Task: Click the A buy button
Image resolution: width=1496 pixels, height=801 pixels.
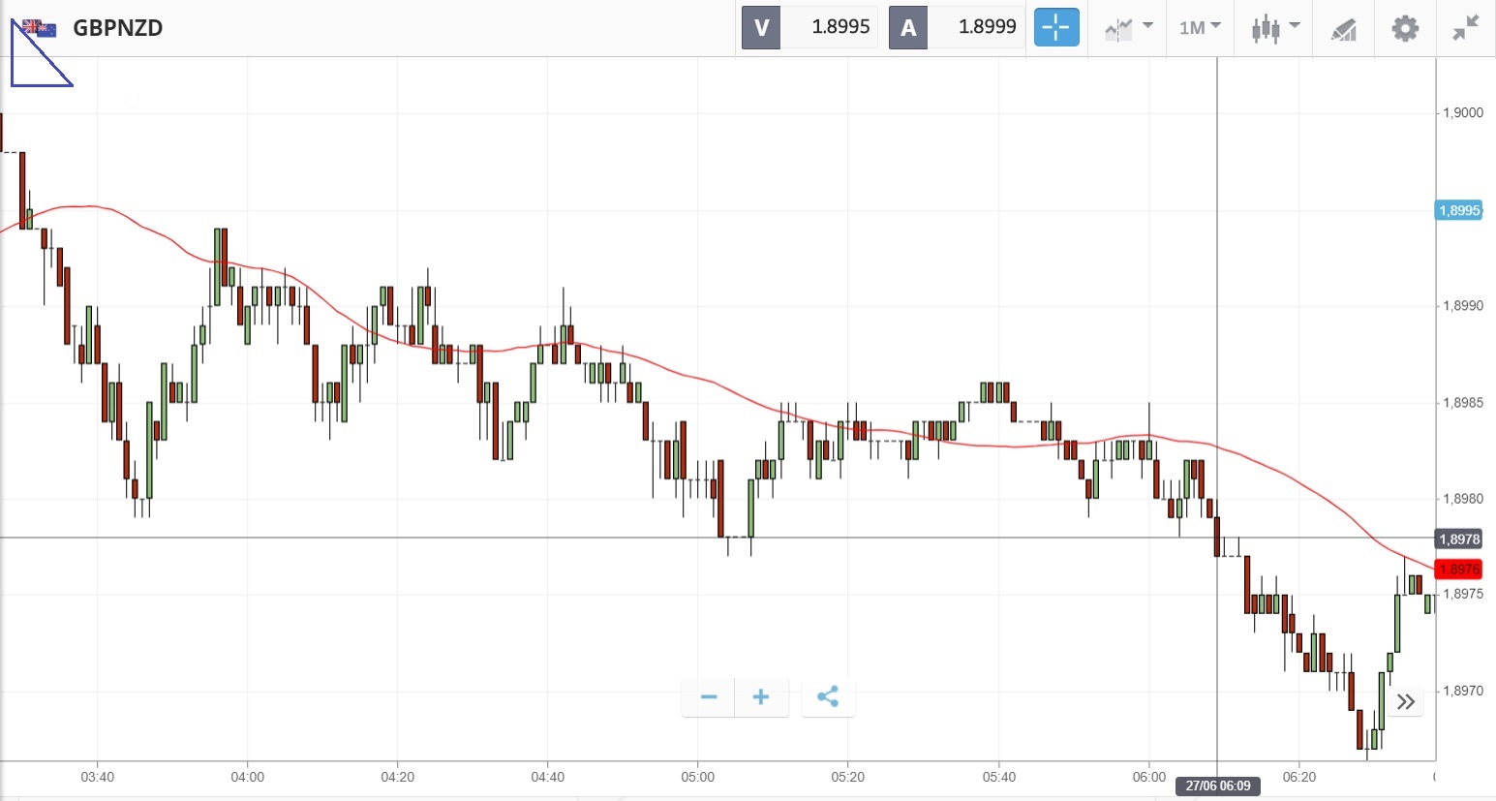Action: [908, 27]
